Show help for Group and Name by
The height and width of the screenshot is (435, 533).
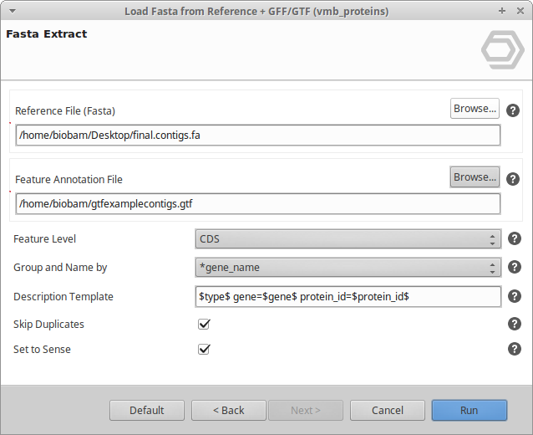515,268
